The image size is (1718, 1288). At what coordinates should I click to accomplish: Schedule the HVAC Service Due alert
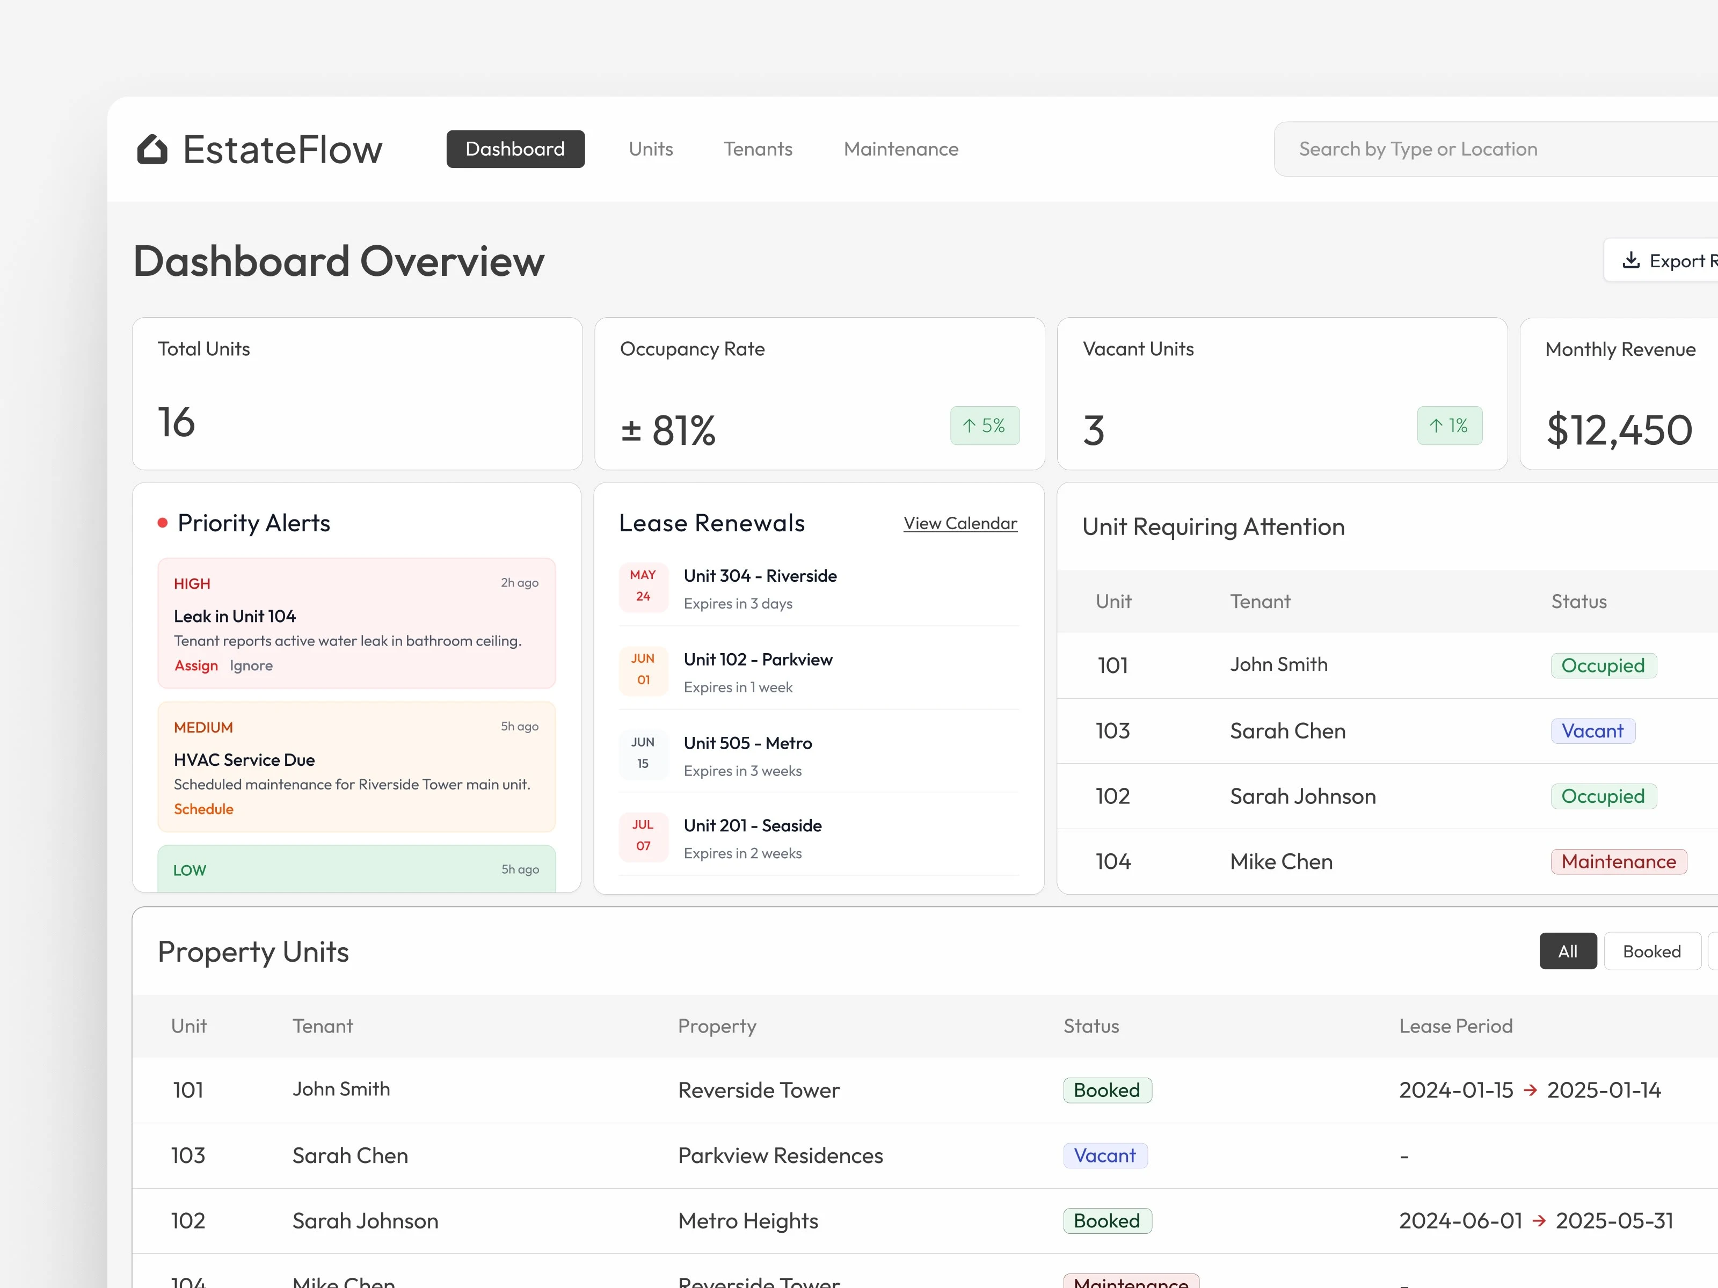pos(203,809)
